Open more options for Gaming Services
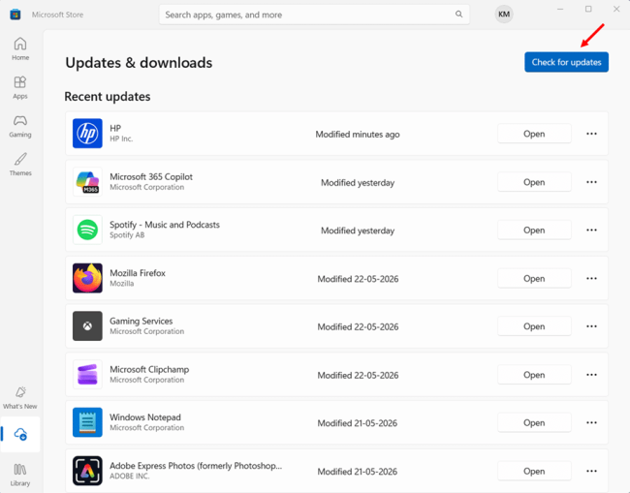The height and width of the screenshot is (493, 630). click(x=591, y=326)
